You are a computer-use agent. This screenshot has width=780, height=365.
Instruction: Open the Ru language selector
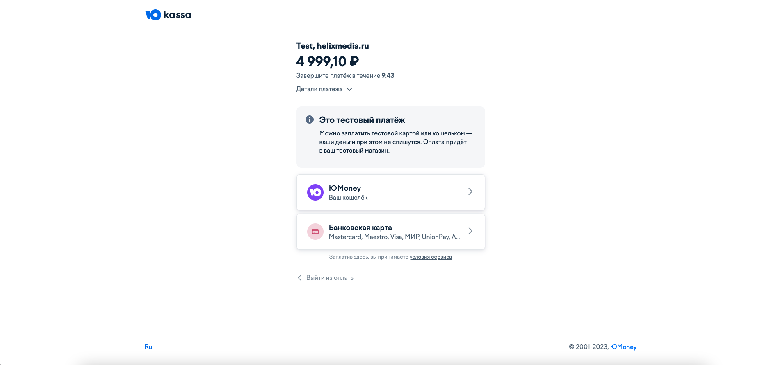click(x=148, y=347)
